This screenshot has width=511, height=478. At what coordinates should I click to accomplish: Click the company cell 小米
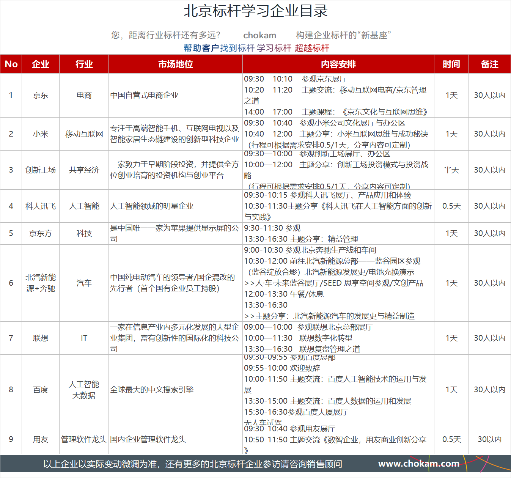point(41,134)
